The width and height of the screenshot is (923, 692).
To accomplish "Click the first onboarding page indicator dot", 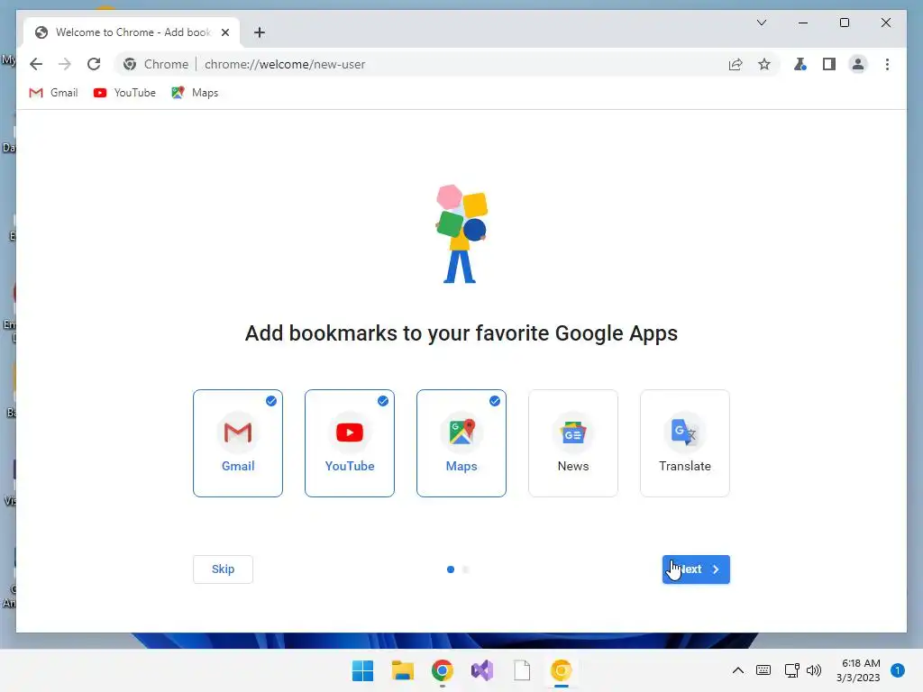I will click(x=451, y=569).
